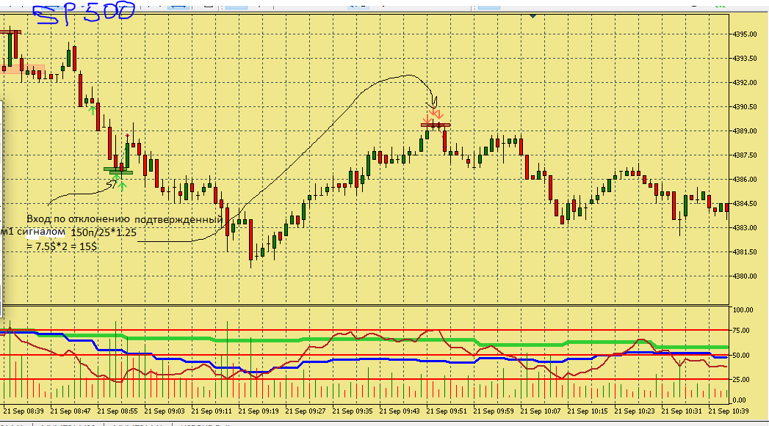Select the text label '= 7.5$*2 = 15$'
The height and width of the screenshot is (426, 769).
click(x=62, y=246)
